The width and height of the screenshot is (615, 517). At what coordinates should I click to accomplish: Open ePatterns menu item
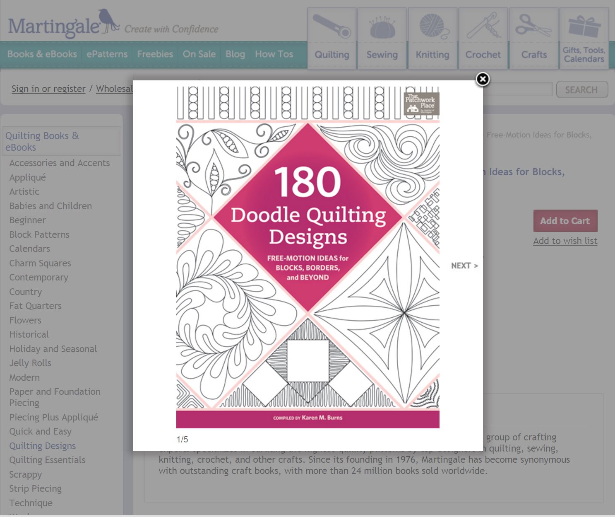(x=107, y=54)
